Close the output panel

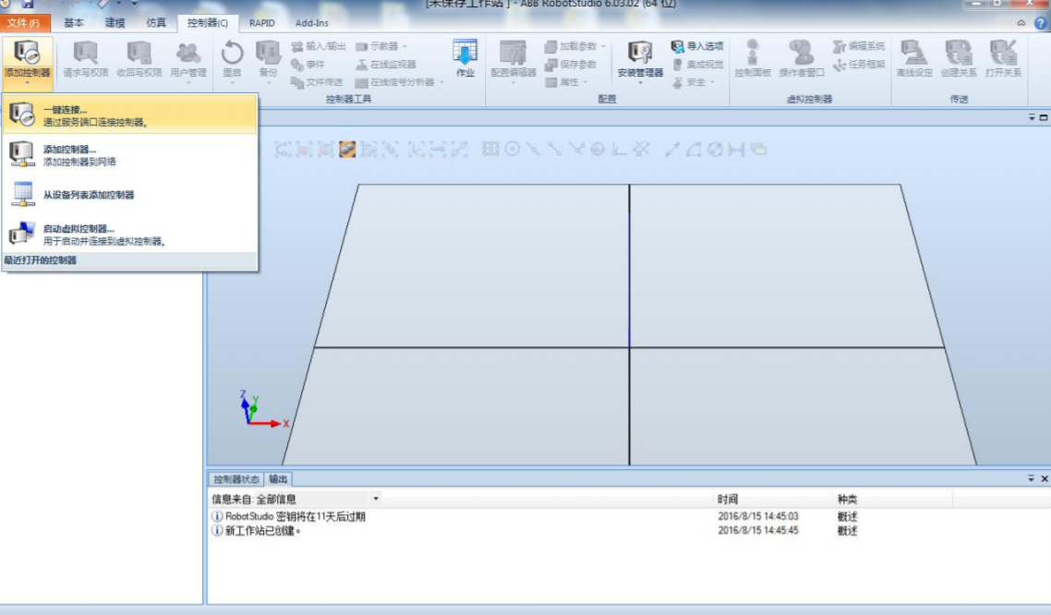(x=1044, y=479)
